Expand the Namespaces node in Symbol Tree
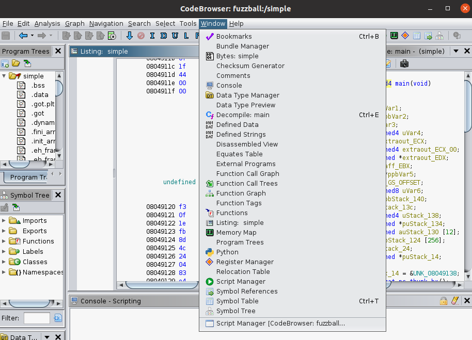Image resolution: width=472 pixels, height=340 pixels. [4, 272]
